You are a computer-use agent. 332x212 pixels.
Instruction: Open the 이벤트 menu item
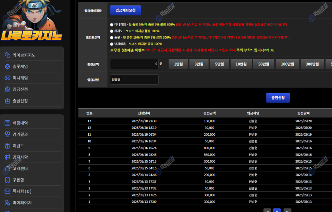18,146
